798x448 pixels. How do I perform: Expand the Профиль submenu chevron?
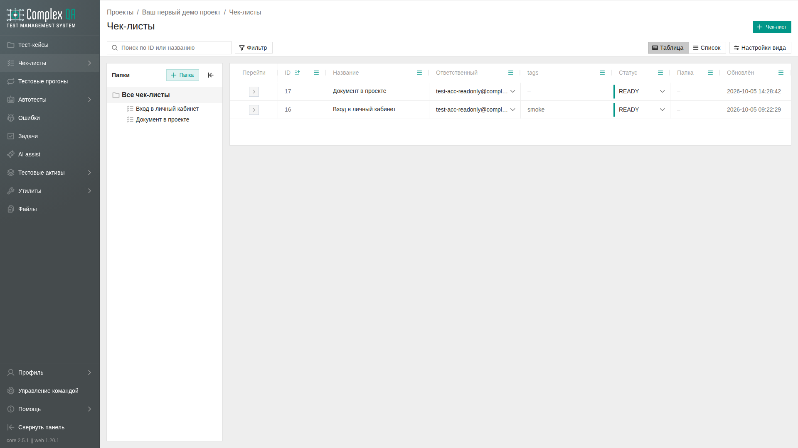[89, 373]
